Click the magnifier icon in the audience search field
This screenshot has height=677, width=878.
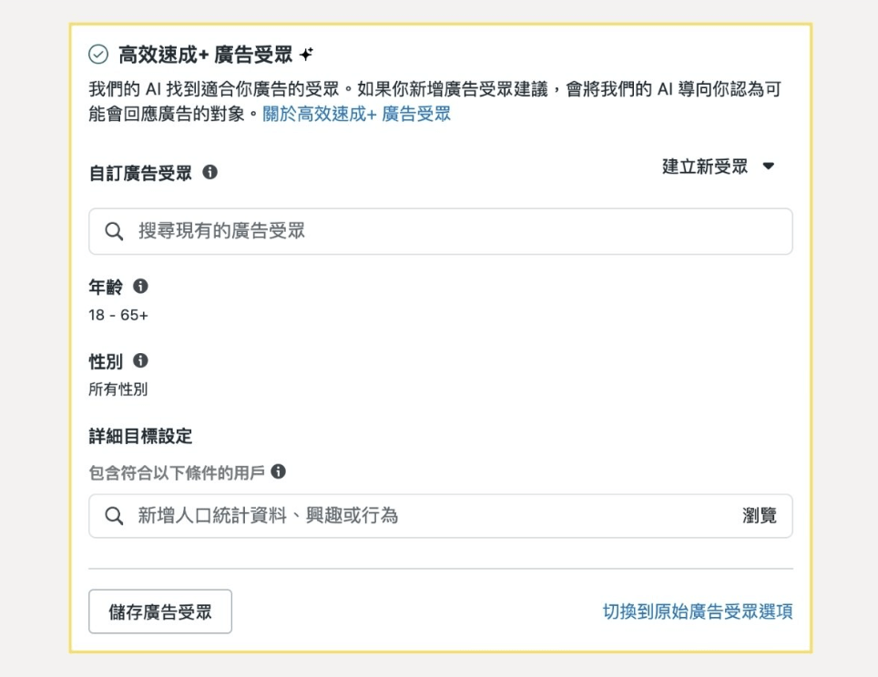coord(112,231)
